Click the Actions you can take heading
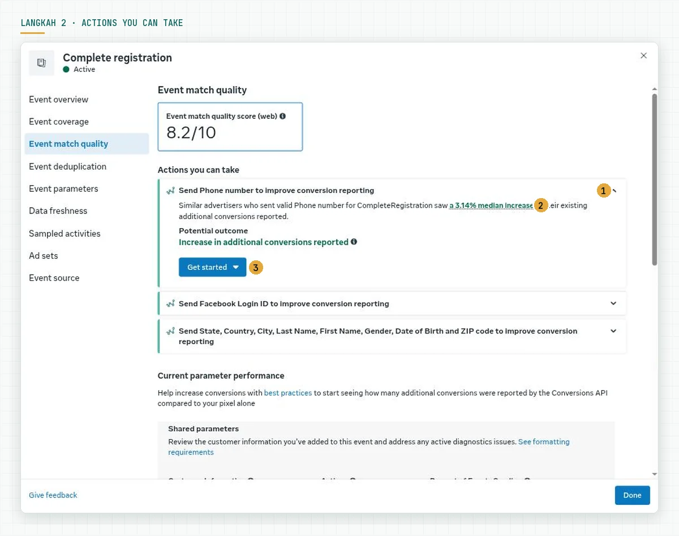 (199, 170)
